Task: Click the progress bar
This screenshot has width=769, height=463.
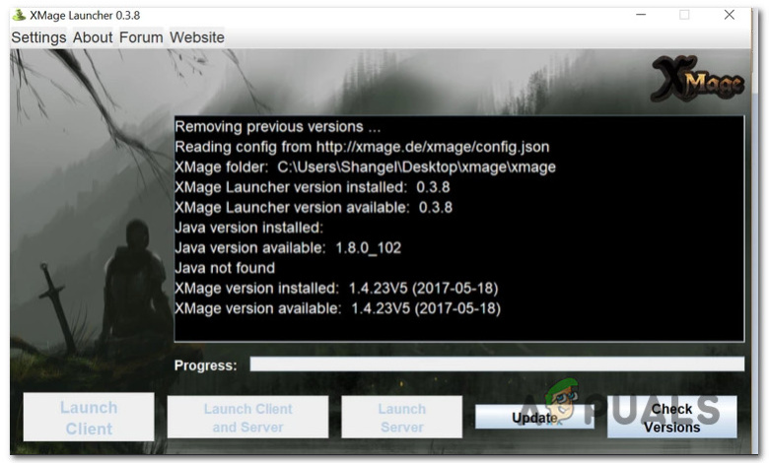Action: (x=497, y=364)
